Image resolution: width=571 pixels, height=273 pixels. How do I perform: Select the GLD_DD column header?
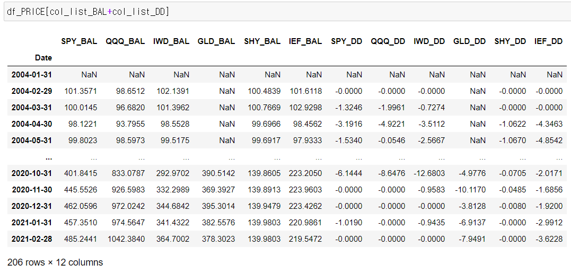(x=469, y=41)
